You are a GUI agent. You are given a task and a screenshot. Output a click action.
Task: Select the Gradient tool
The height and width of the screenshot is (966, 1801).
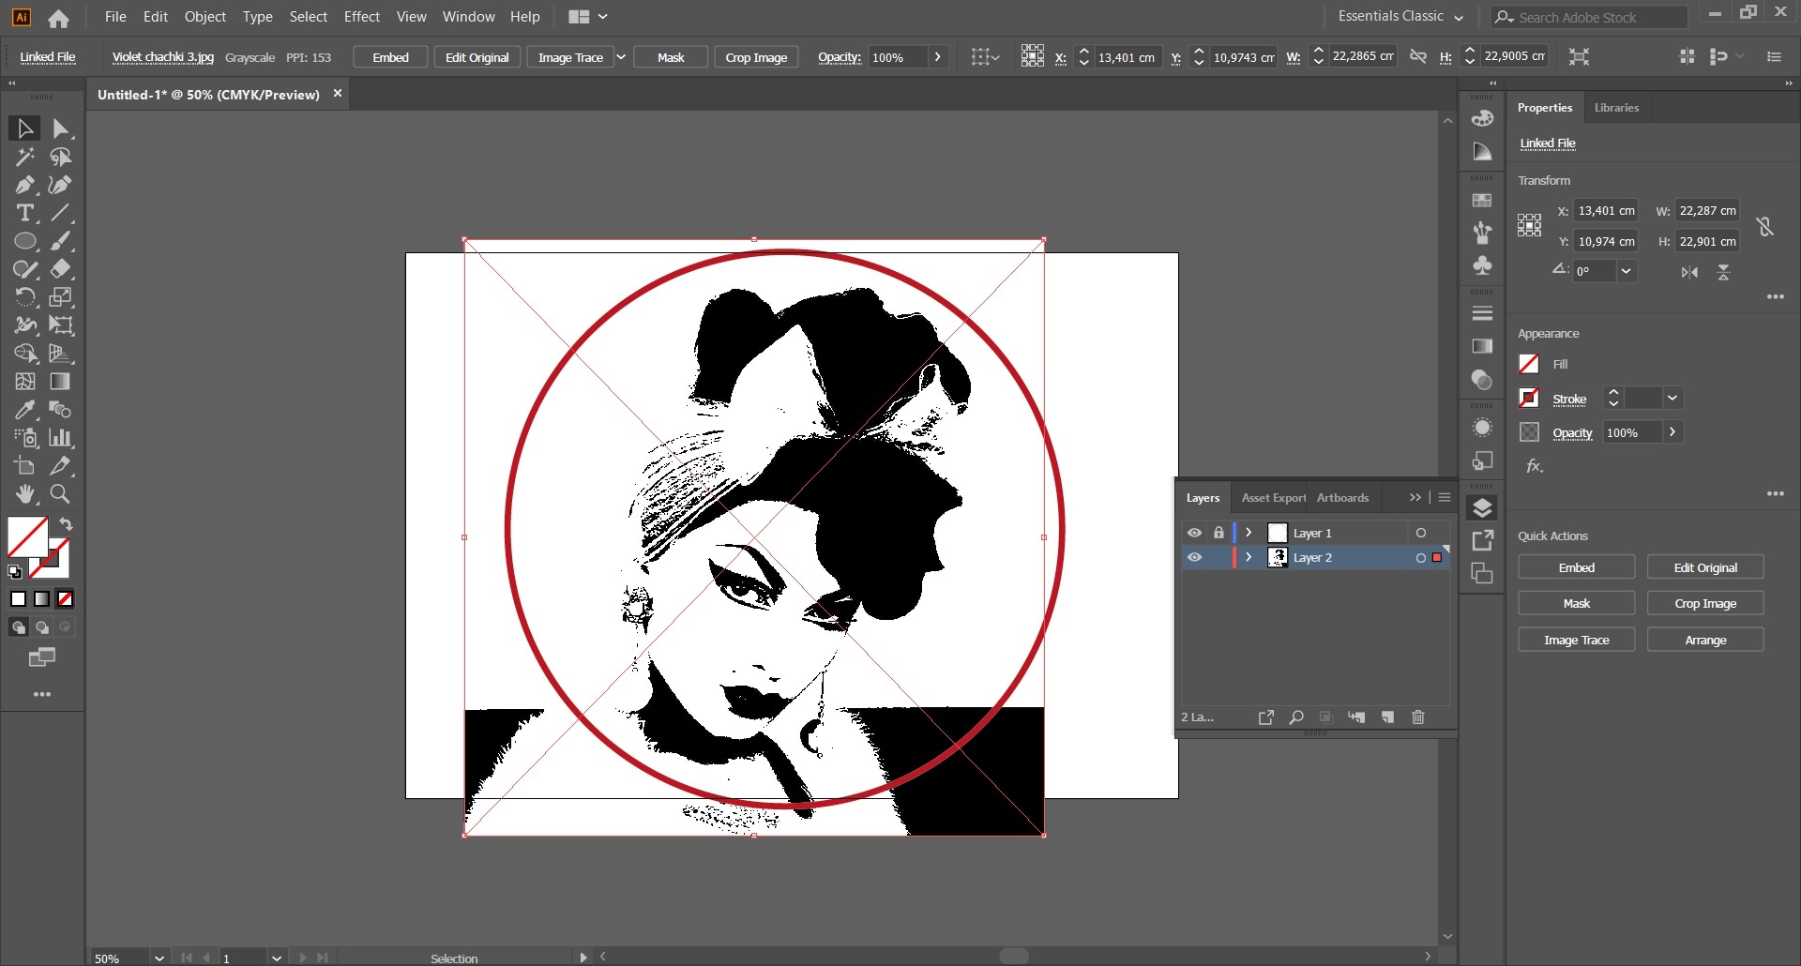pos(61,382)
